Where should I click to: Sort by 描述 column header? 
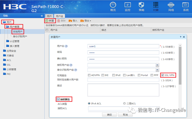click(126, 30)
